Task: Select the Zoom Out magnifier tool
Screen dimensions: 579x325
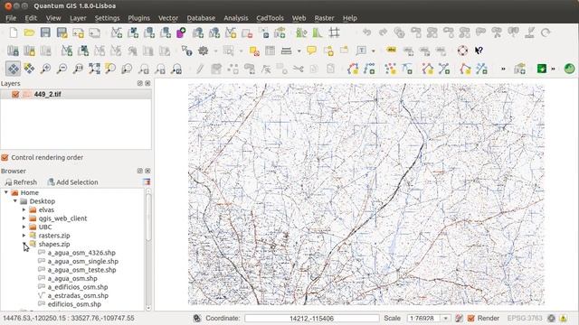Action: tap(62, 69)
